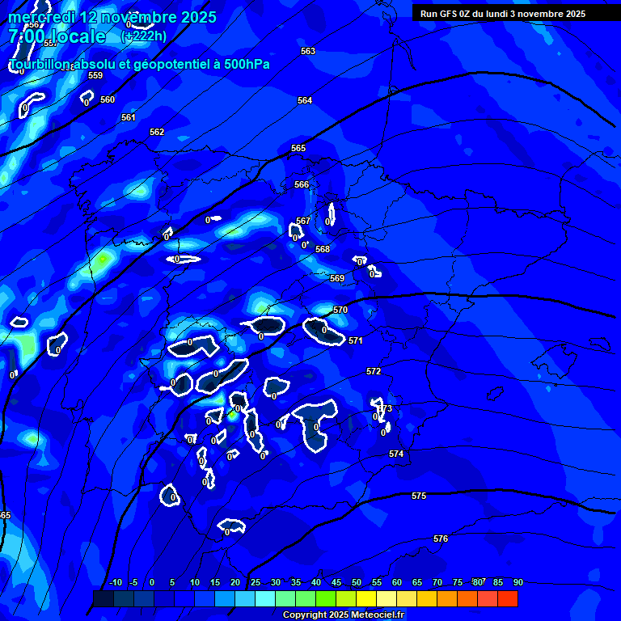This screenshot has height=621, width=621.
Task: Click the -10 value on the legend scale
Action: 115,582
